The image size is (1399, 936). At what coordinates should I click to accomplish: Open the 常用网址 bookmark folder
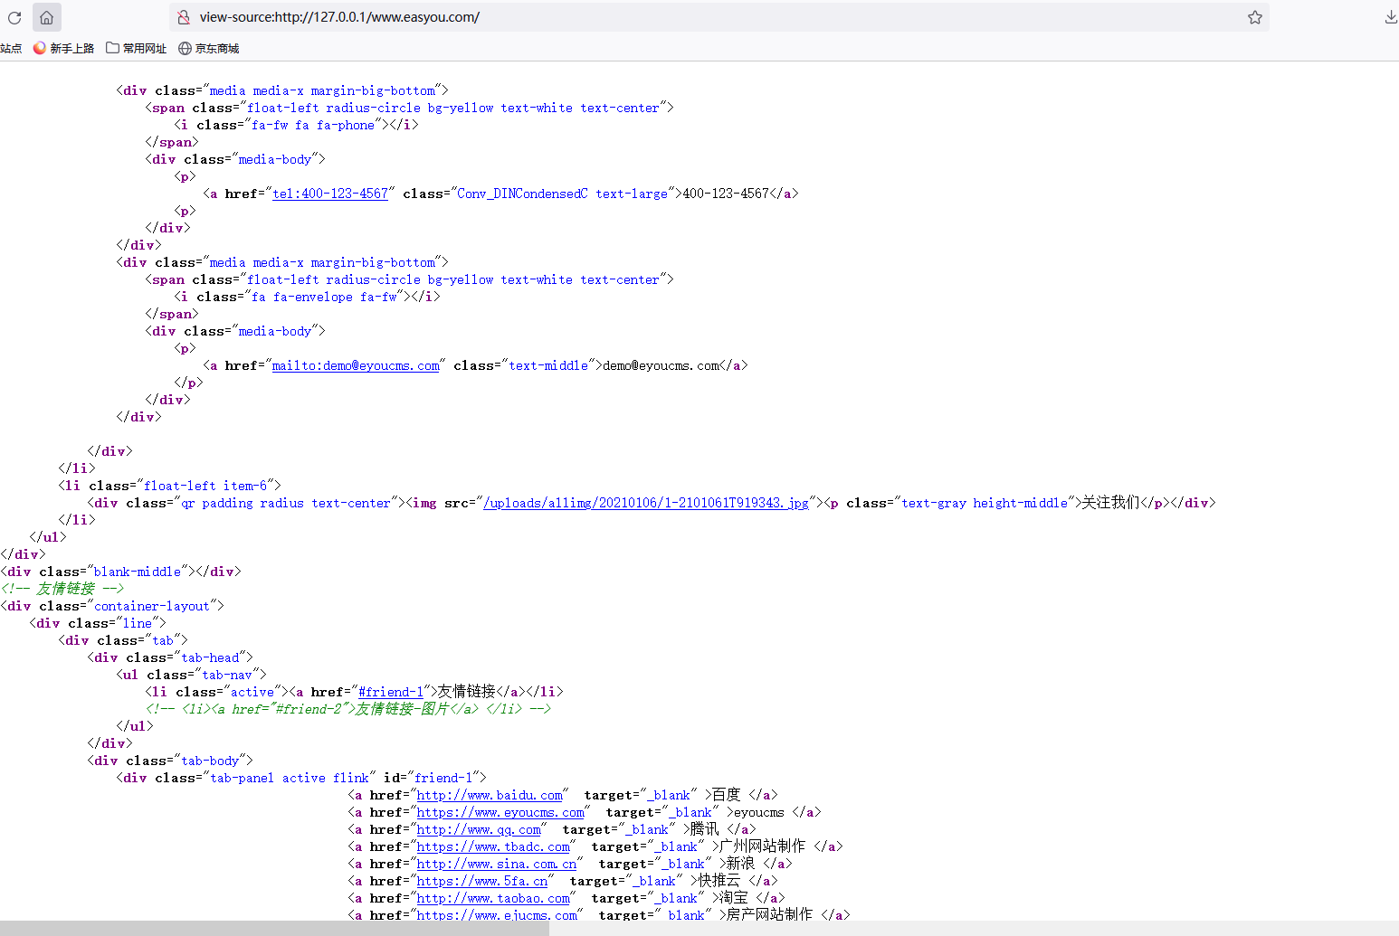tap(137, 49)
